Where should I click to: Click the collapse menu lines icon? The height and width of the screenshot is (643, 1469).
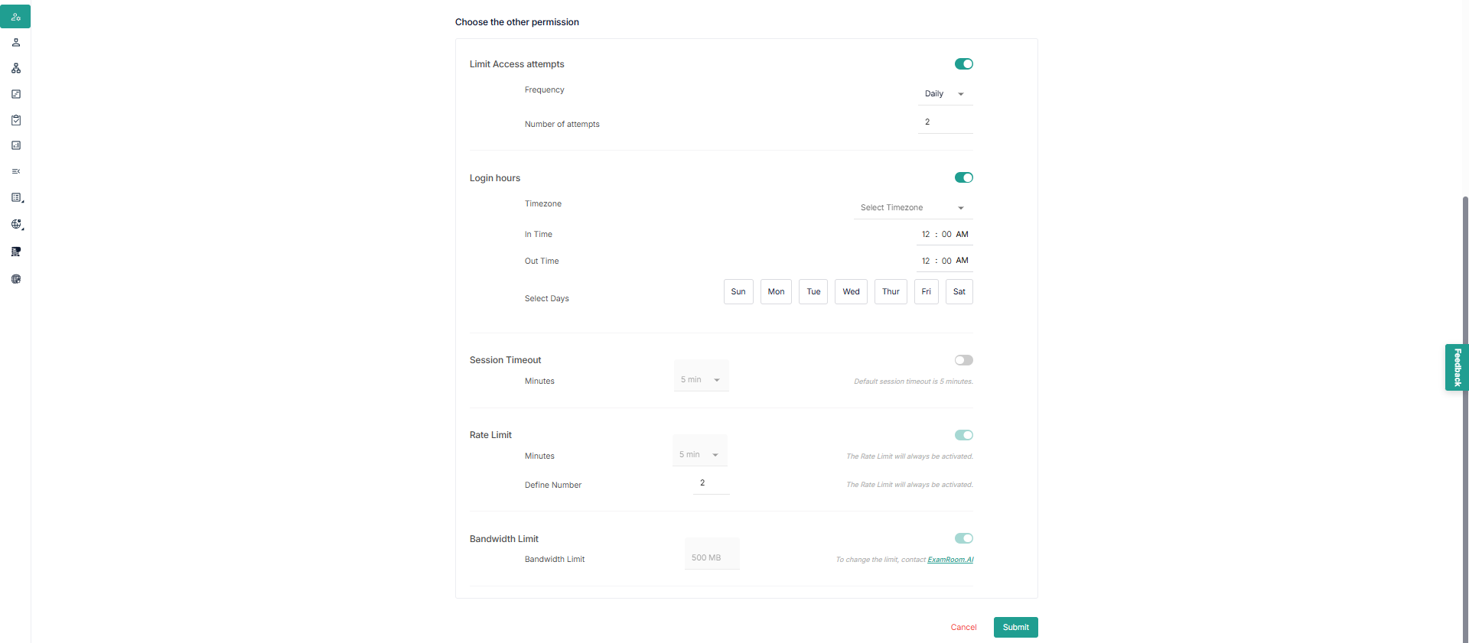pyautogui.click(x=15, y=171)
